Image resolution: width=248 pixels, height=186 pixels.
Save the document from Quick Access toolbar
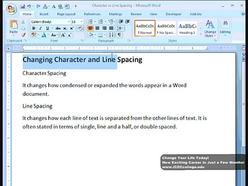(x=23, y=6)
